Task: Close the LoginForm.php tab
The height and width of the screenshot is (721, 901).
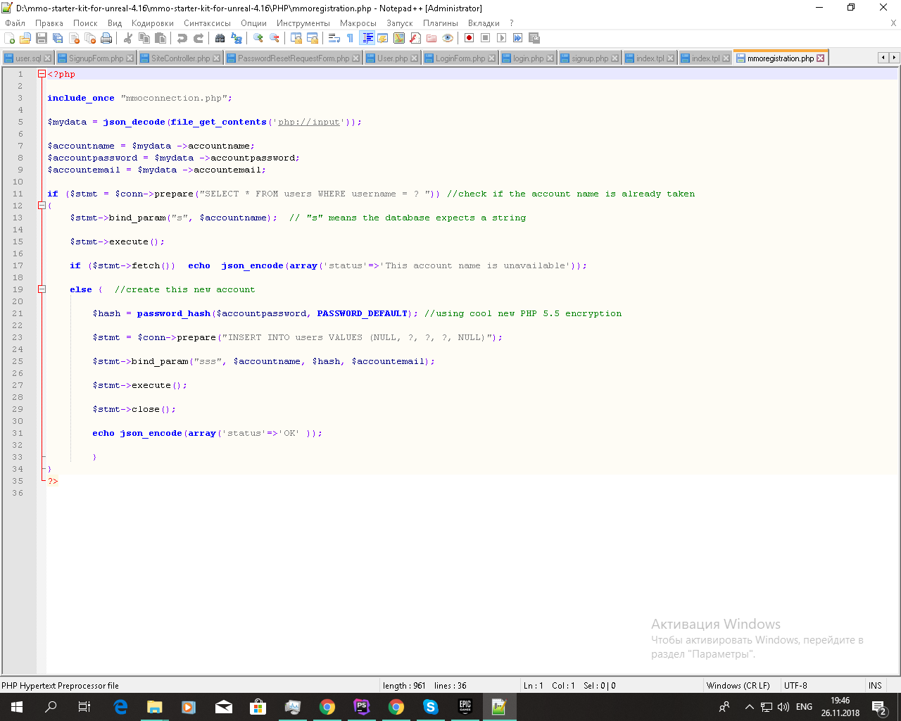Action: click(491, 58)
